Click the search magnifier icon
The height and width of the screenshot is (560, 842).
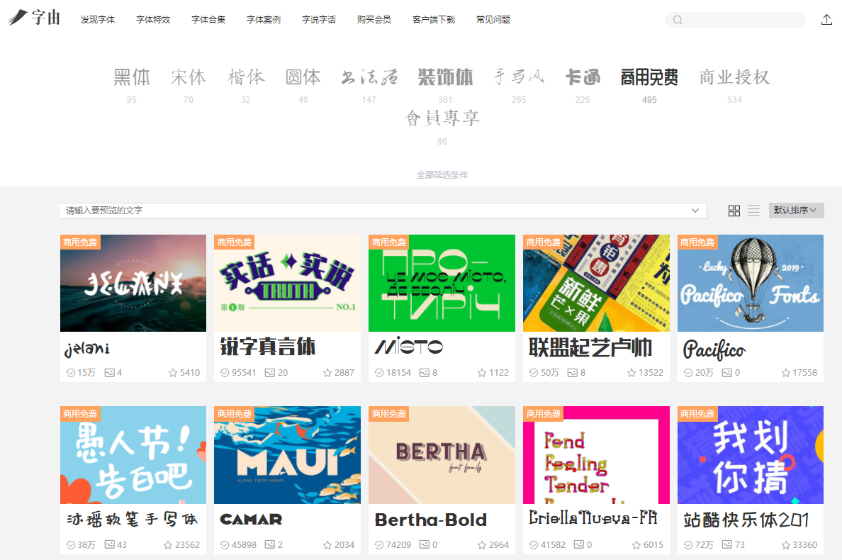point(678,20)
